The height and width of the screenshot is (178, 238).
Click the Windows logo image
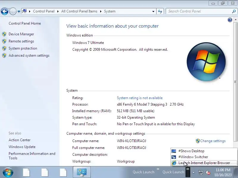206,62
